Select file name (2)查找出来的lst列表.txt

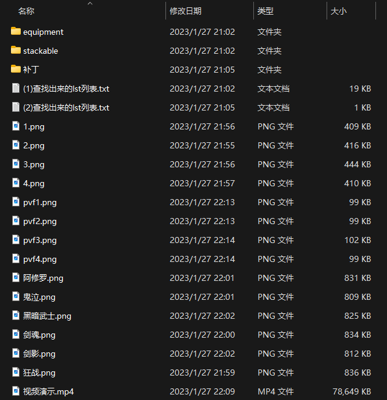67,107
